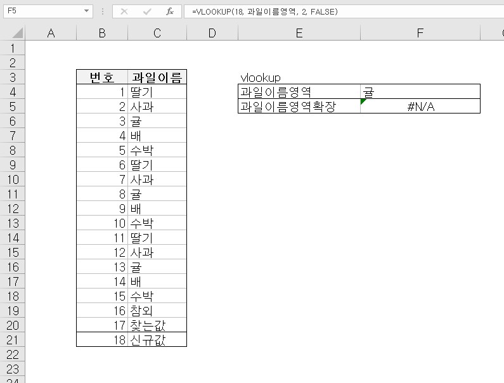Select row 3 header
This screenshot has height=383, width=504.
point(13,77)
